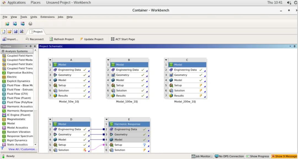The width and height of the screenshot is (298, 159).
Task: Open system A dropdown menu
Action: (50, 60)
